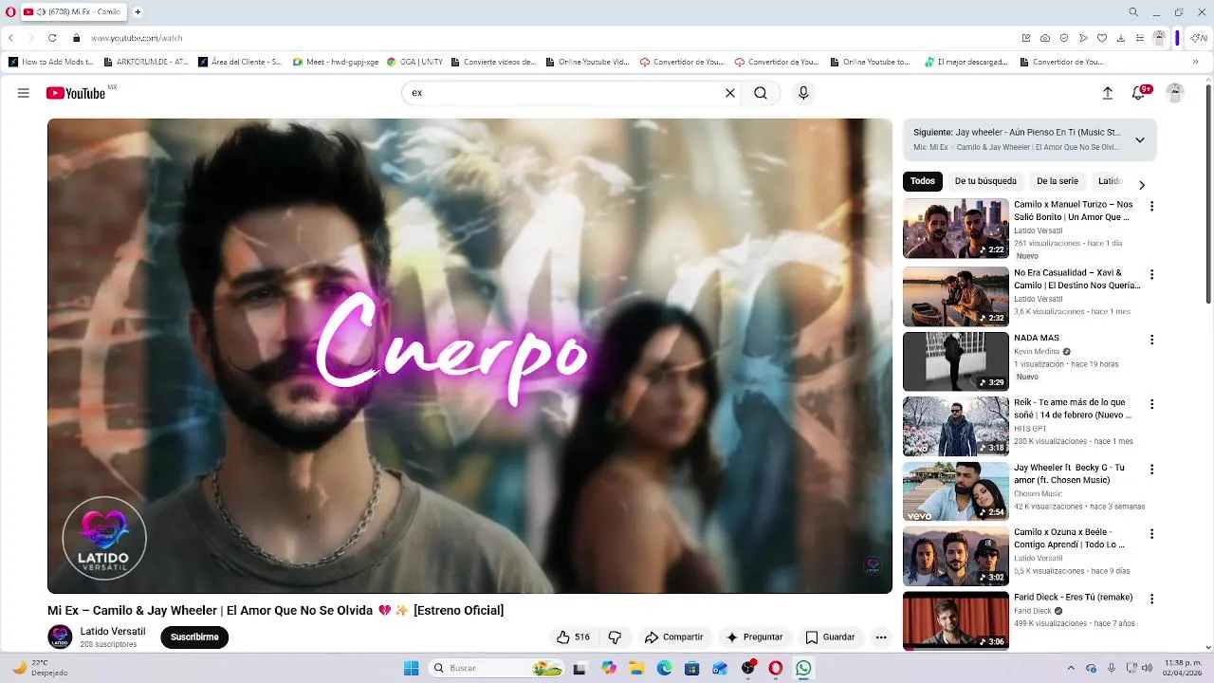Open the Latido Versatil channel name link

pos(113,632)
